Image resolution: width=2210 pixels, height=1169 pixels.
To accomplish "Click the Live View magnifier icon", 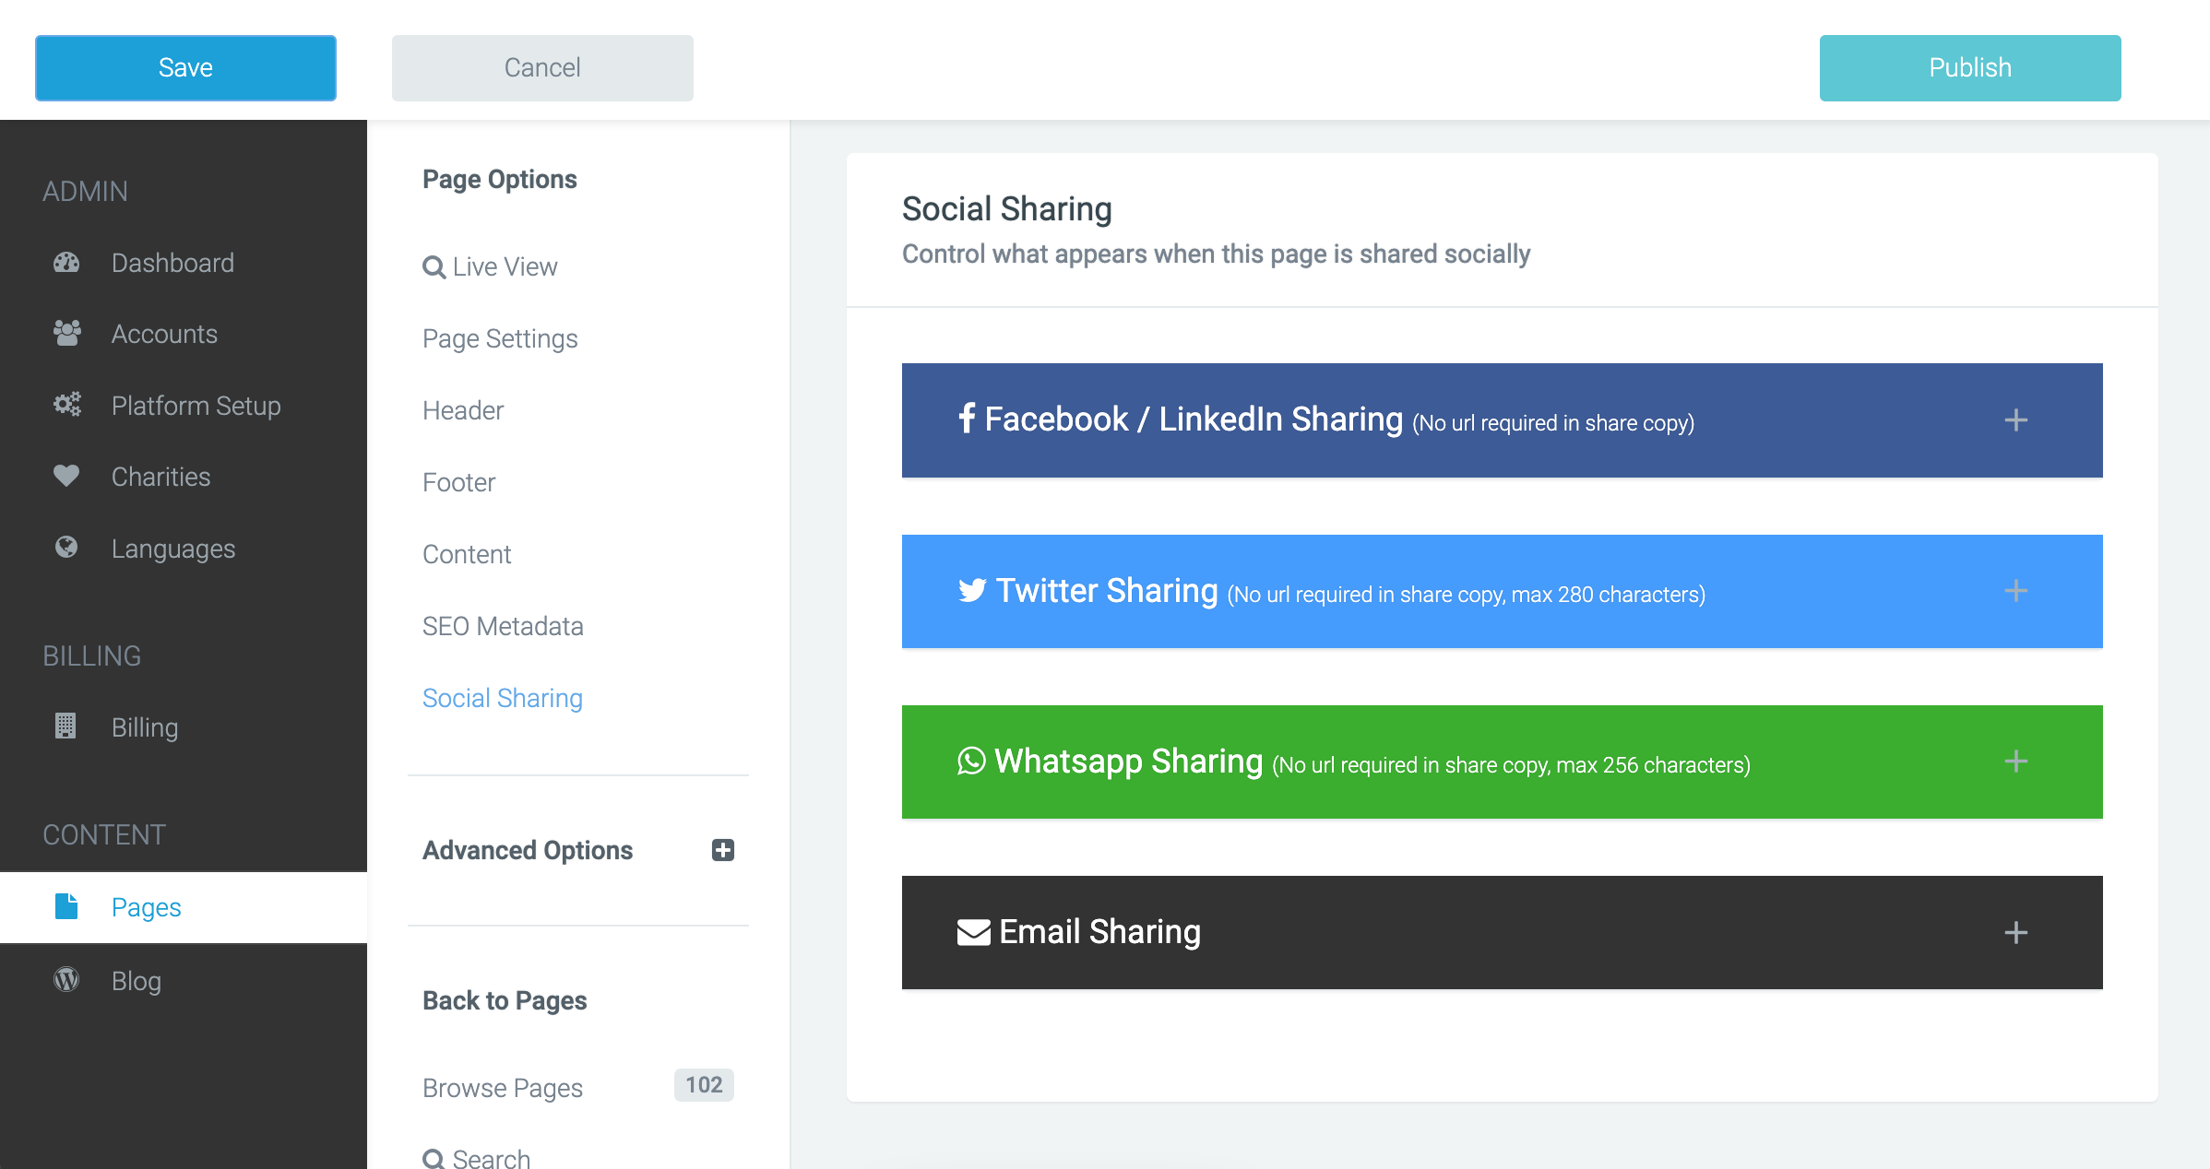I will click(x=434, y=267).
